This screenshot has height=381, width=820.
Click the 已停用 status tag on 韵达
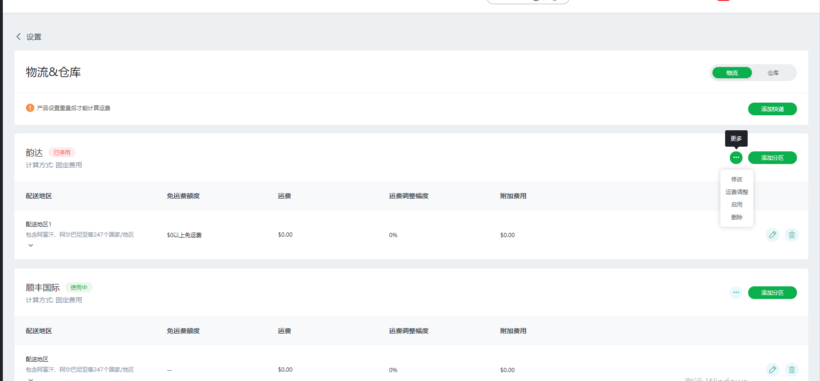coord(62,152)
